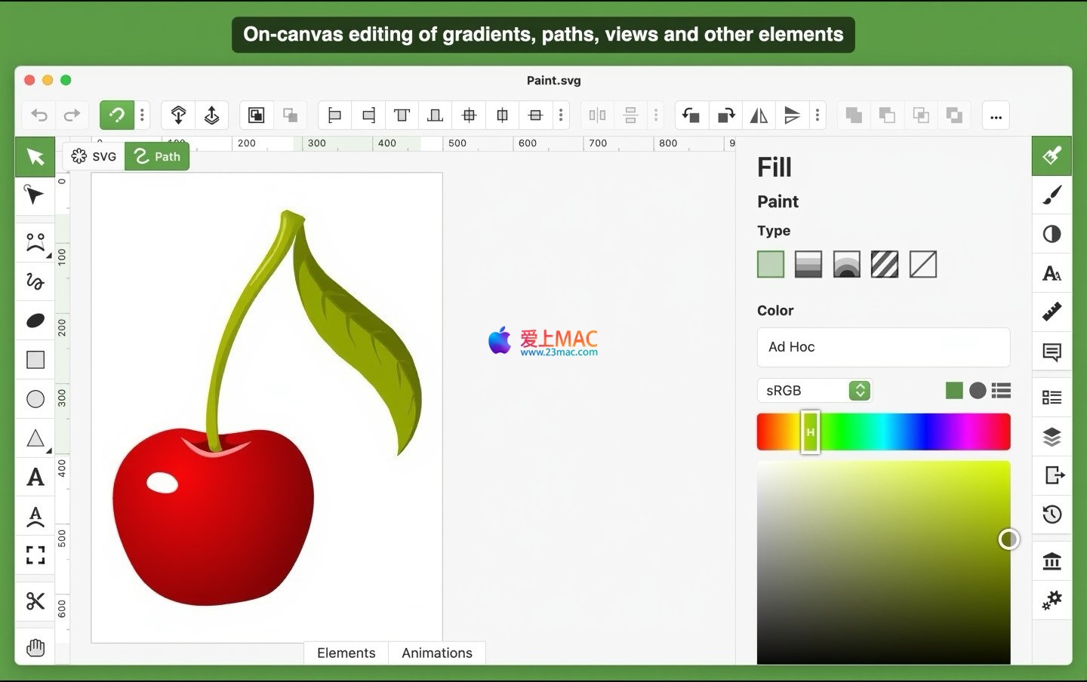Choose linear gradient fill type
Image resolution: width=1087 pixels, height=682 pixels.
click(808, 265)
